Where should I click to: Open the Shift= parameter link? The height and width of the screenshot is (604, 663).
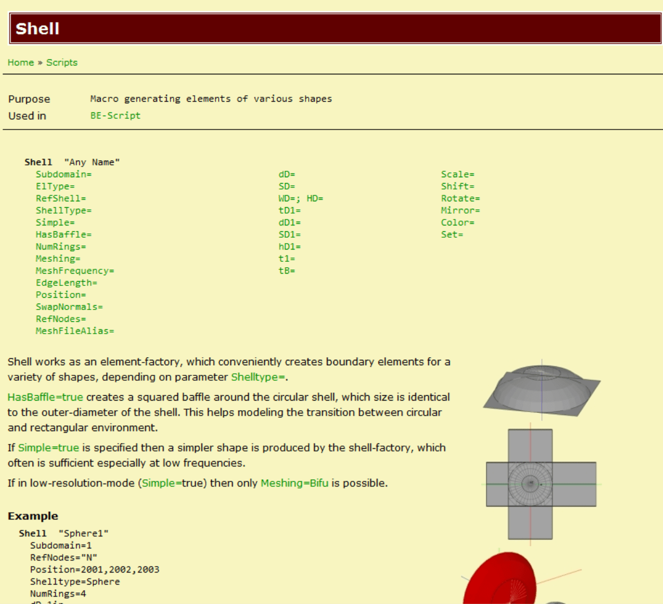point(458,186)
